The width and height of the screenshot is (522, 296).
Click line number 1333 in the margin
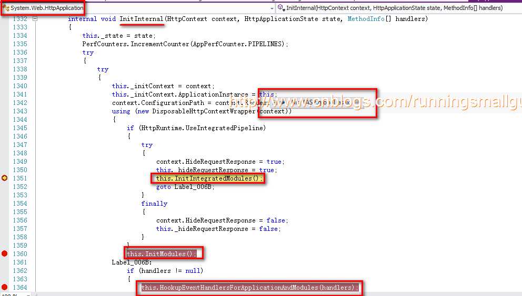[x=20, y=27]
